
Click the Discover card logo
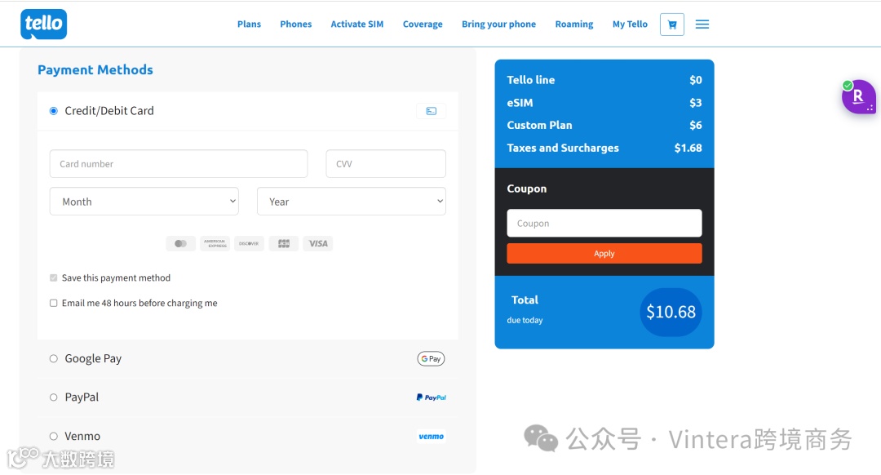[249, 243]
